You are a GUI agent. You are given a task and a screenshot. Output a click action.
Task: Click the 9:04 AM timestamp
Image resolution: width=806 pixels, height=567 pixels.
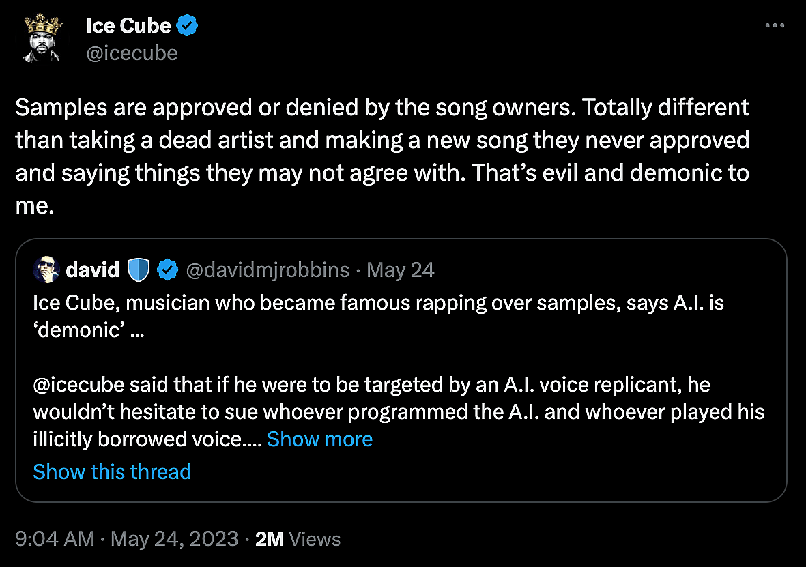click(55, 539)
